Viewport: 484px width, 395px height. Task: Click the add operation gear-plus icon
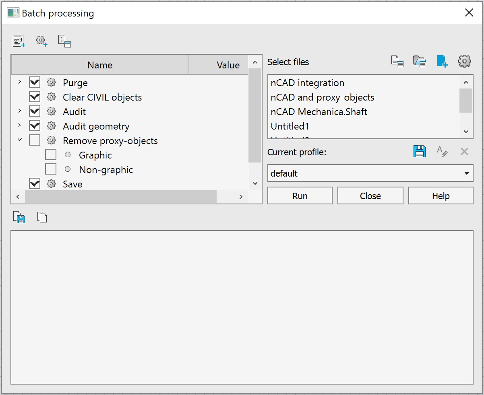point(41,41)
